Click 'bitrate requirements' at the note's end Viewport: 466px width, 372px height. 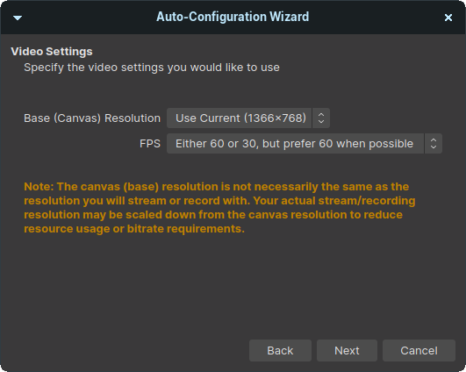click(x=186, y=229)
